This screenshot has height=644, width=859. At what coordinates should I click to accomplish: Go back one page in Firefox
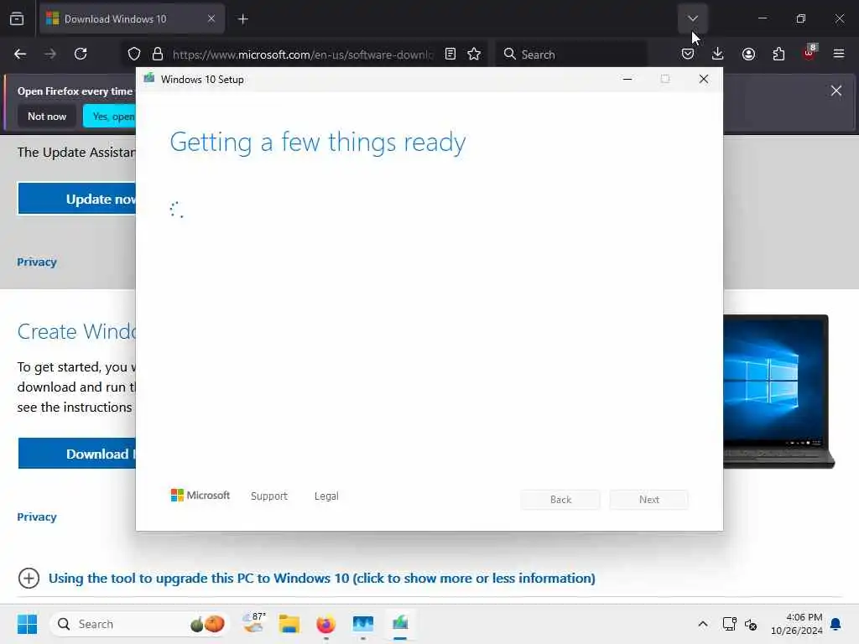tap(20, 54)
